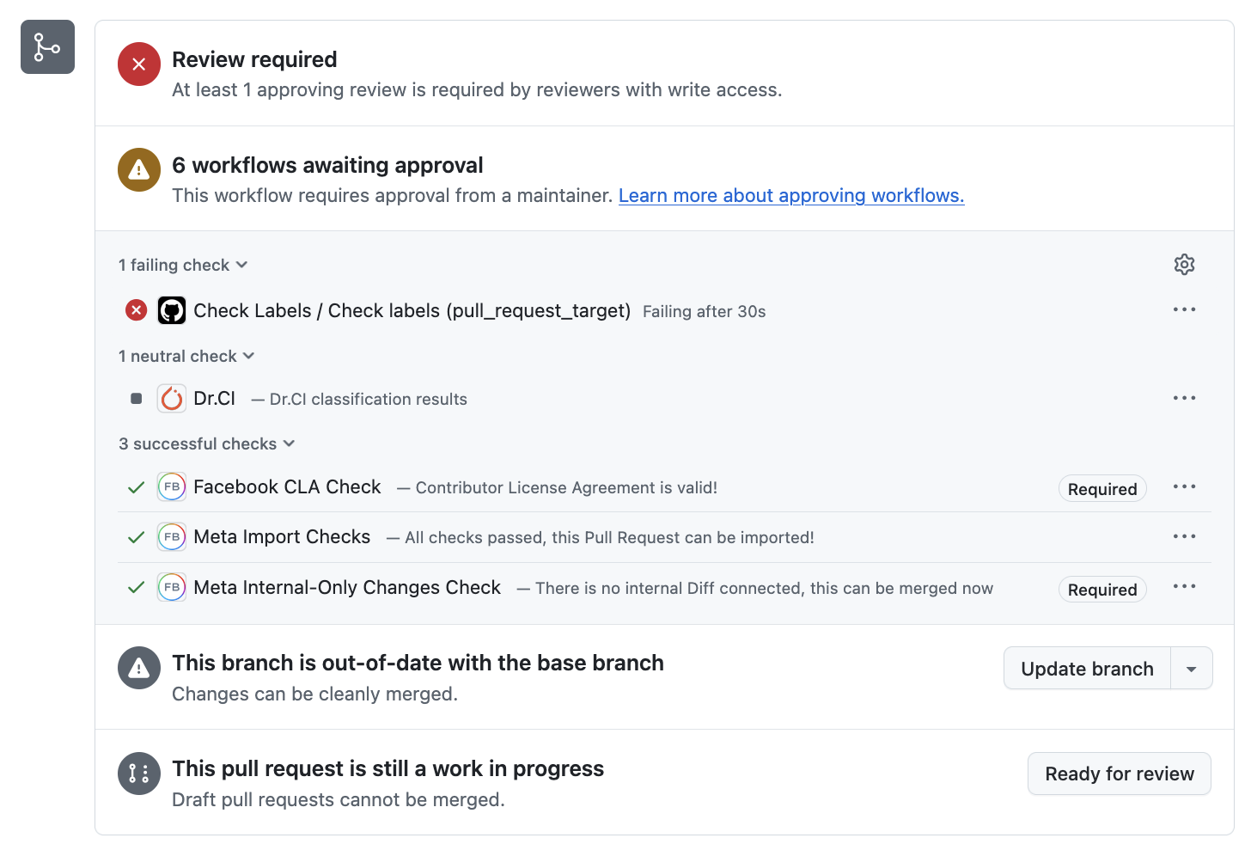Open the checks settings gear icon
Viewport: 1251px width, 844px height.
1184,265
